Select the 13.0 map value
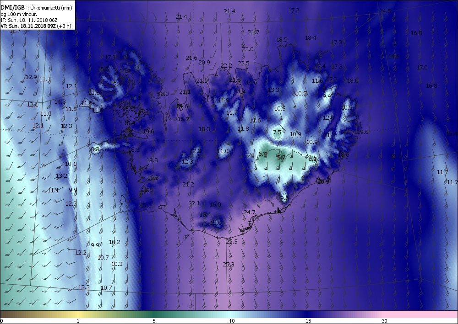 [x=216, y=223]
